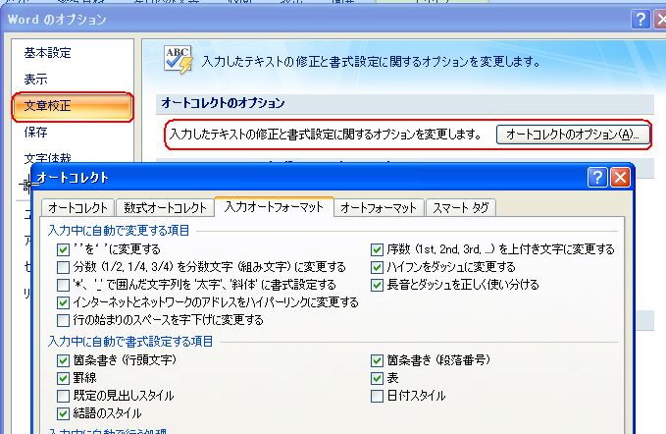
Task: Select 基本設定 in the options sidebar
Action: [x=47, y=53]
